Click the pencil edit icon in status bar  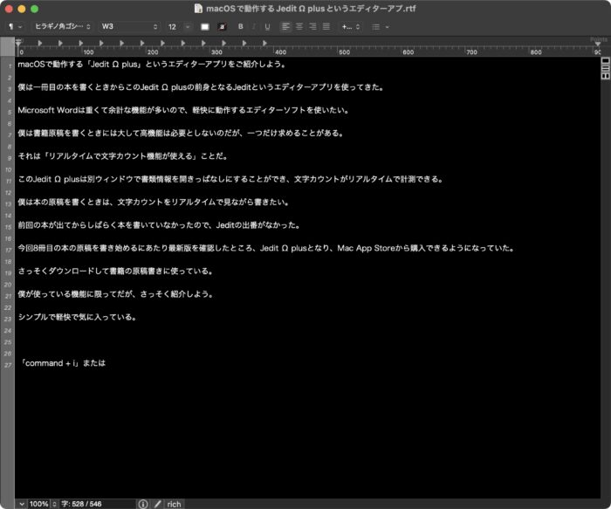click(157, 504)
